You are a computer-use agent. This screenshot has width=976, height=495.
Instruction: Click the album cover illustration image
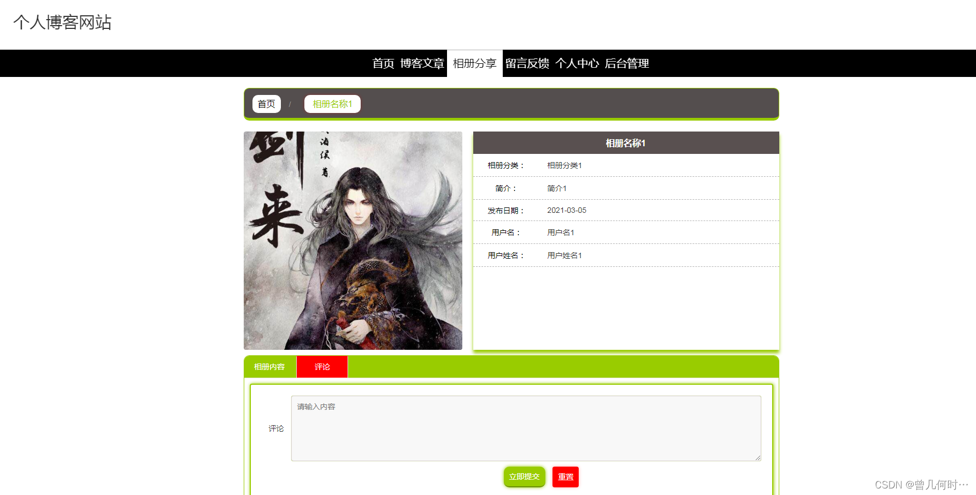(x=353, y=241)
